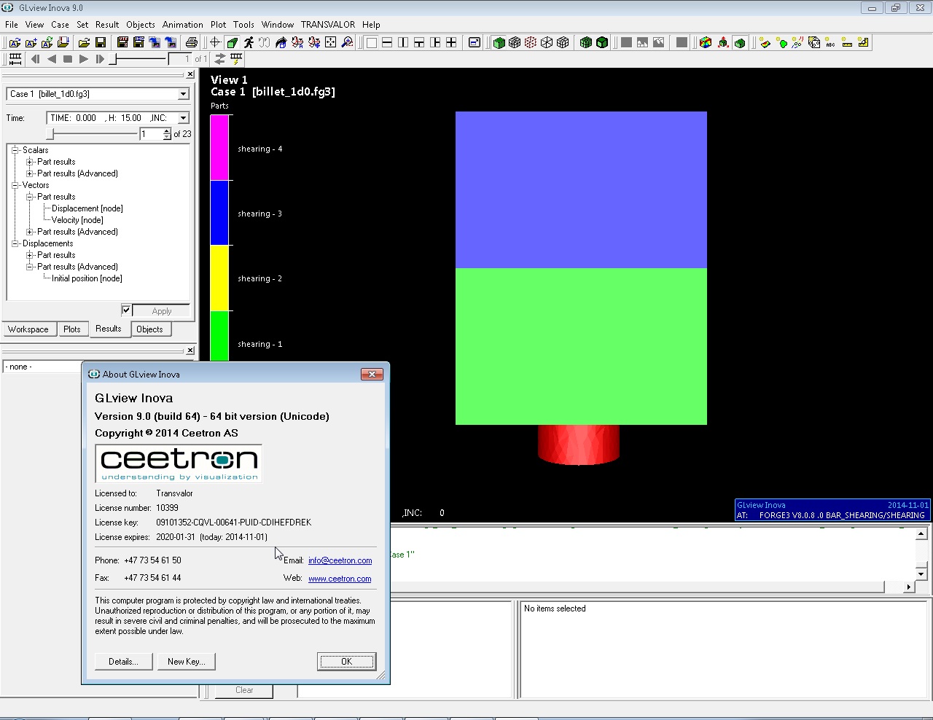The height and width of the screenshot is (720, 933).
Task: Switch to the Plots tab
Action: pos(72,329)
